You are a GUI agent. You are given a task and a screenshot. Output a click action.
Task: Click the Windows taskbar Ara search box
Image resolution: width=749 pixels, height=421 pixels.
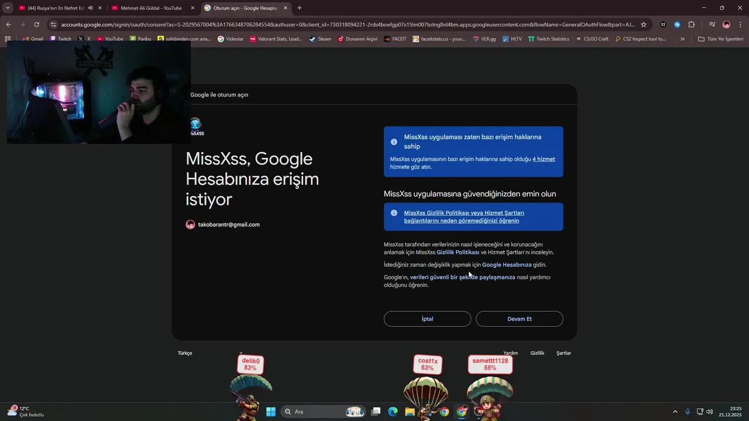pyautogui.click(x=322, y=412)
